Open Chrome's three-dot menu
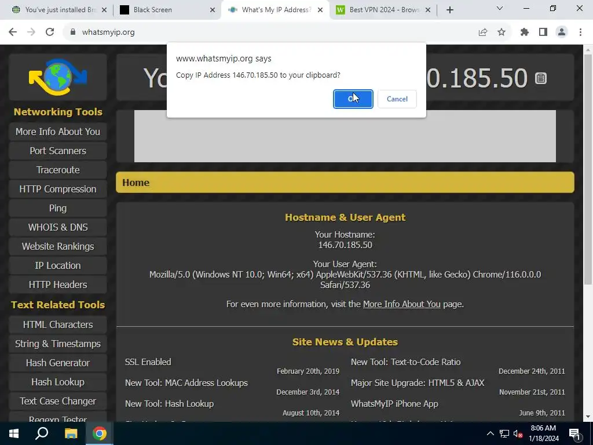Screen dimensions: 593x445 pos(580,32)
